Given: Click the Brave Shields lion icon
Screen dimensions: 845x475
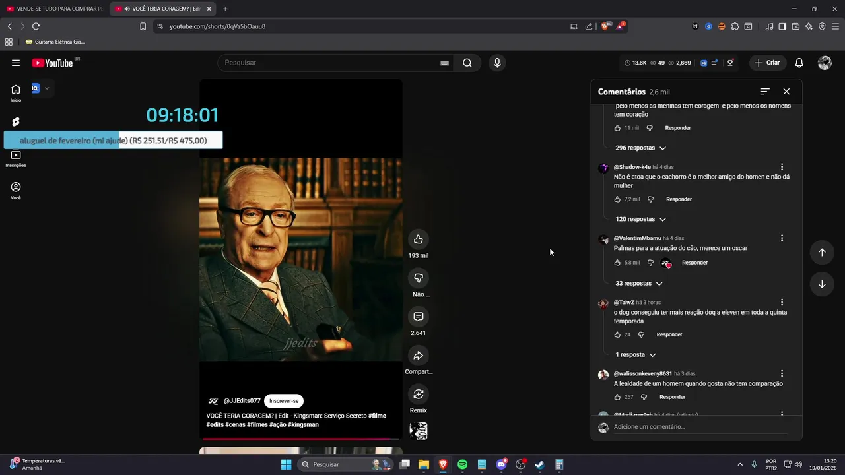Looking at the screenshot, I should click(x=605, y=26).
